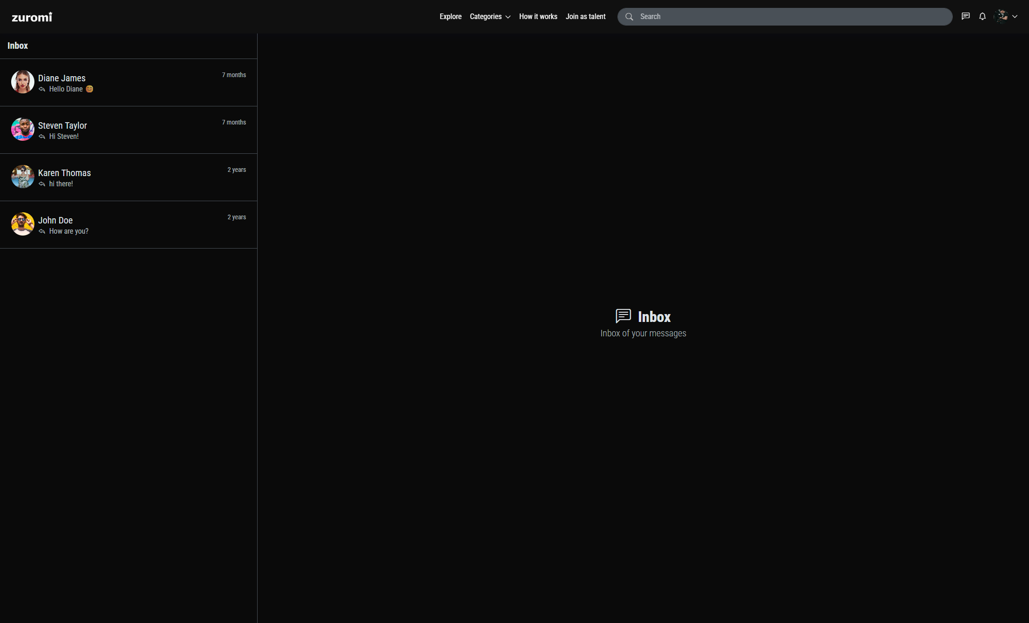Open How it works page
Screen dimensions: 1029x623
click(x=538, y=17)
